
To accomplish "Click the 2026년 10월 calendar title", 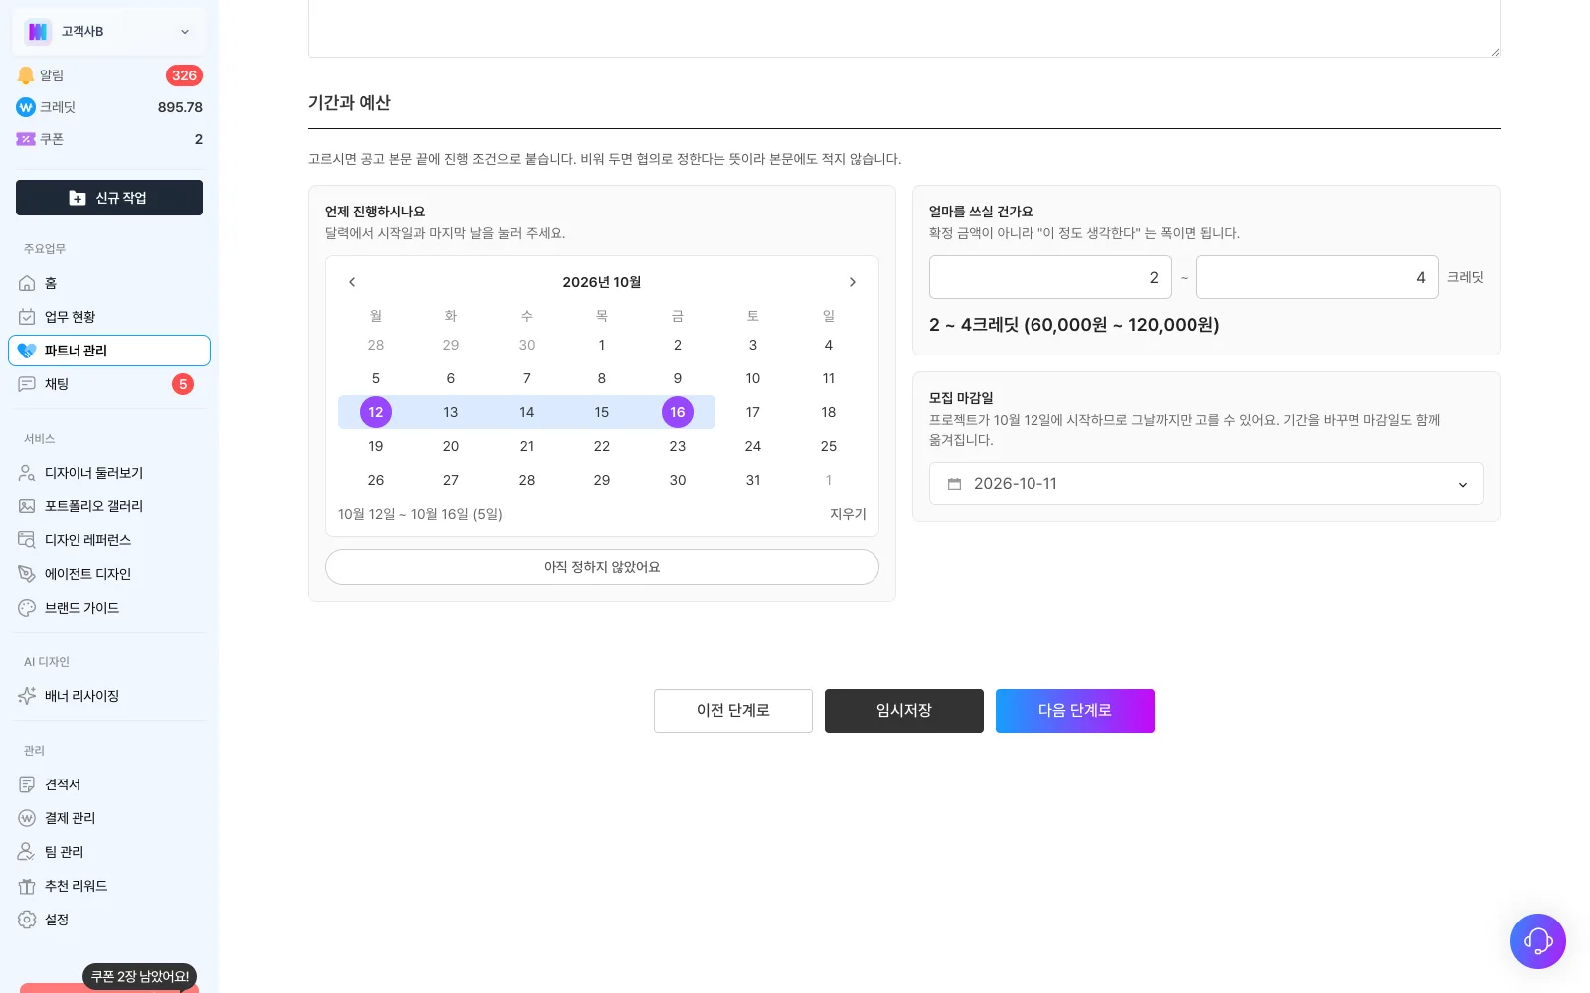I will (602, 282).
